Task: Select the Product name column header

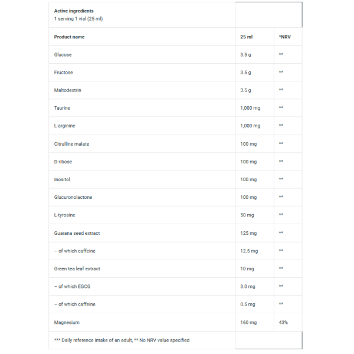Action: [69, 37]
